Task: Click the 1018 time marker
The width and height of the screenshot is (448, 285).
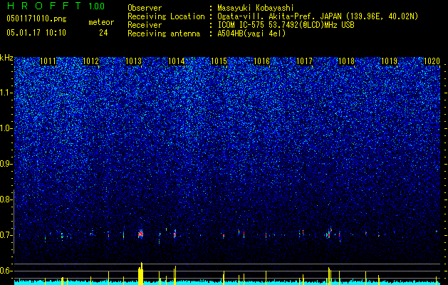Action: coord(347,61)
